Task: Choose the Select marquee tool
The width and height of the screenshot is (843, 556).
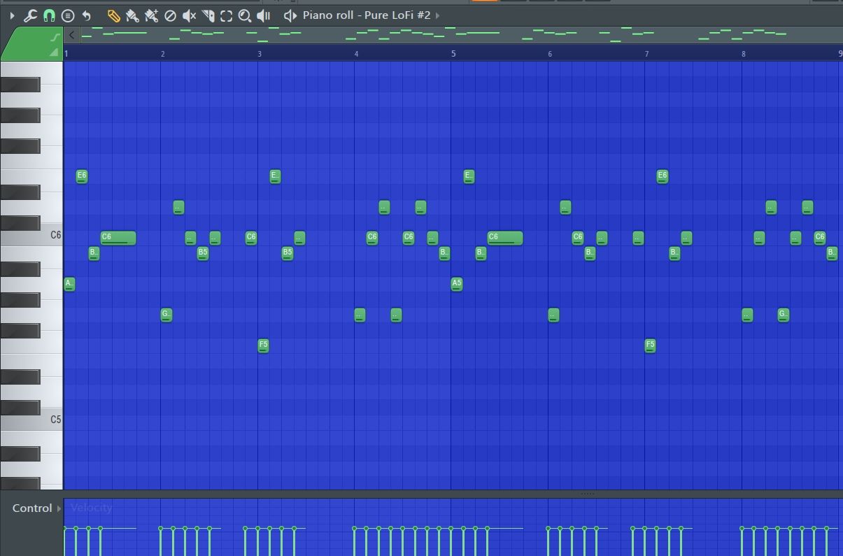Action: pyautogui.click(x=226, y=15)
